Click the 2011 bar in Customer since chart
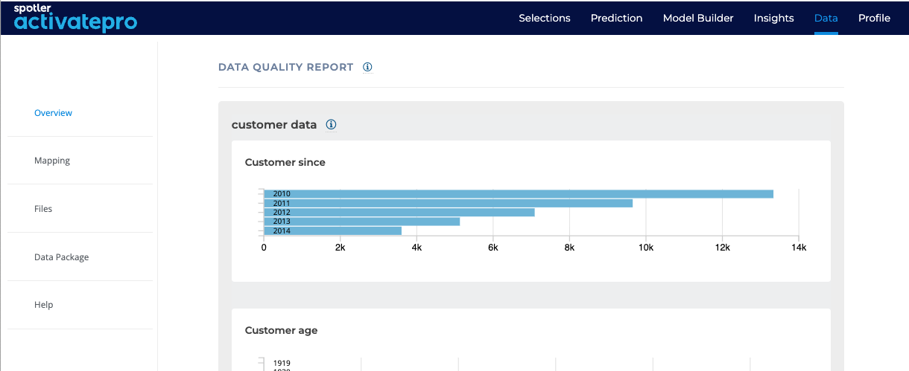The image size is (909, 371). [x=449, y=203]
